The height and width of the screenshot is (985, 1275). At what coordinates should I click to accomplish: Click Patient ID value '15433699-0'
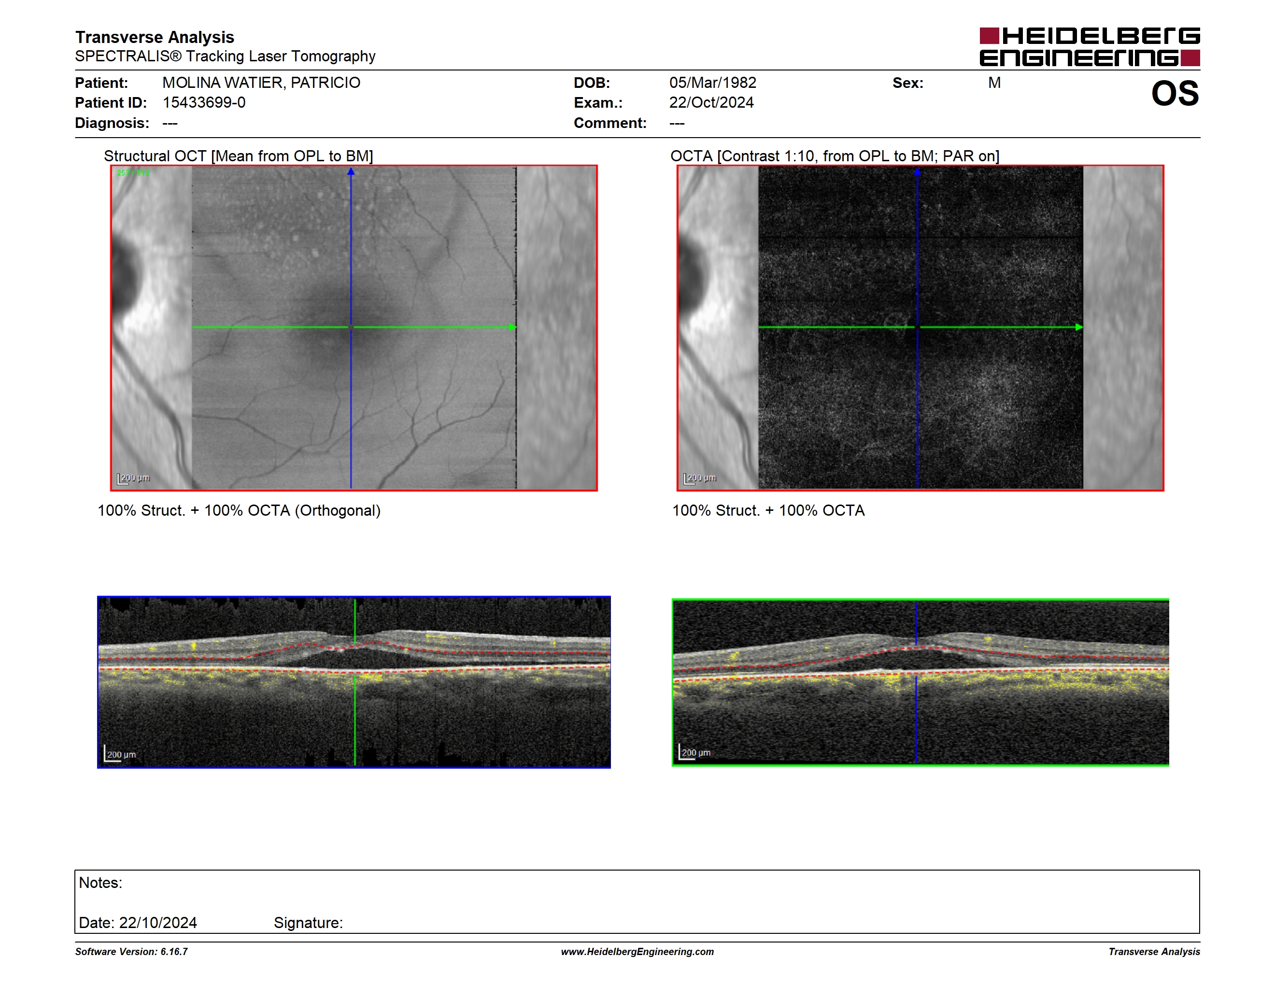point(204,103)
